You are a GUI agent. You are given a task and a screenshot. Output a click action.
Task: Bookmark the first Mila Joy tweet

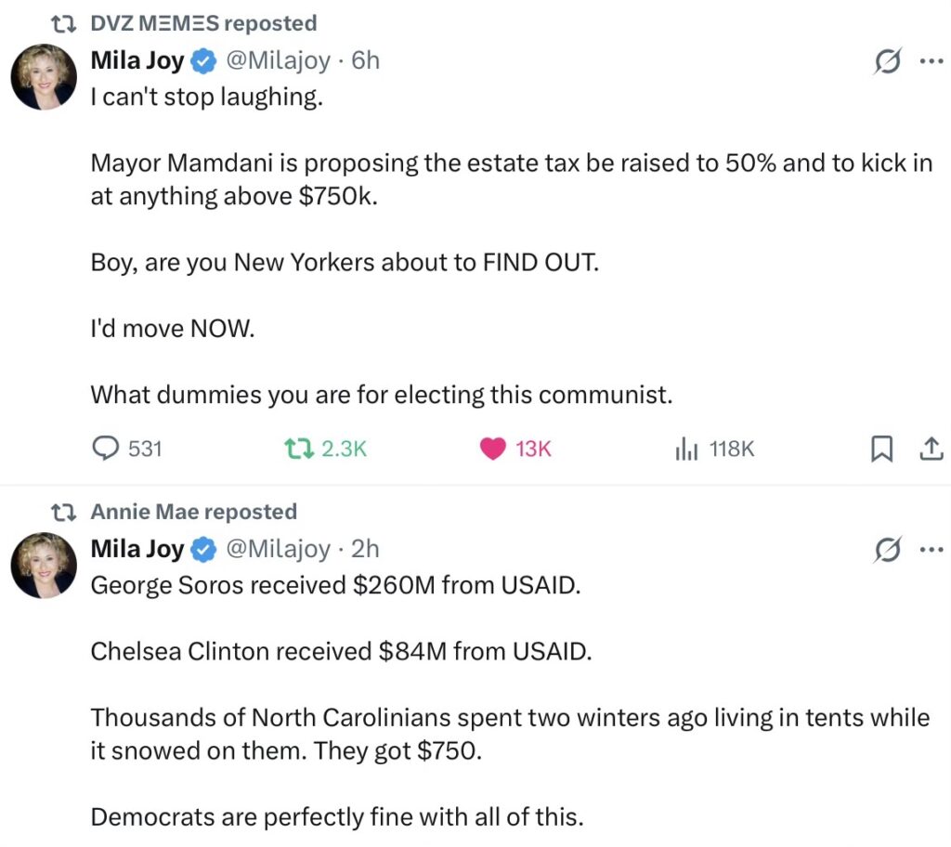click(x=880, y=450)
